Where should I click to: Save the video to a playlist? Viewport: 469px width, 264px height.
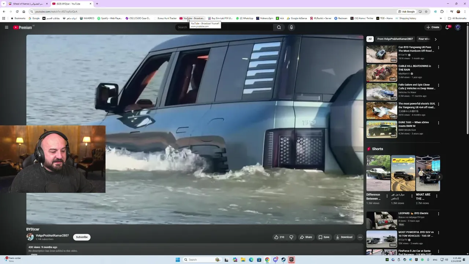point(324,237)
